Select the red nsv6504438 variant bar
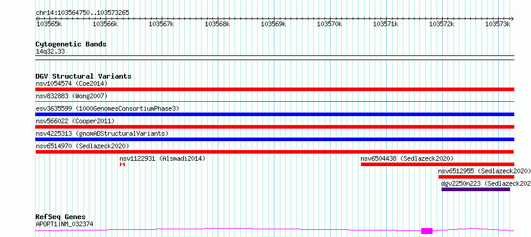 click(437, 164)
